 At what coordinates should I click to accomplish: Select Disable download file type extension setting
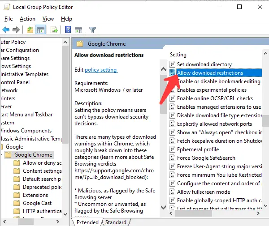click(216, 115)
